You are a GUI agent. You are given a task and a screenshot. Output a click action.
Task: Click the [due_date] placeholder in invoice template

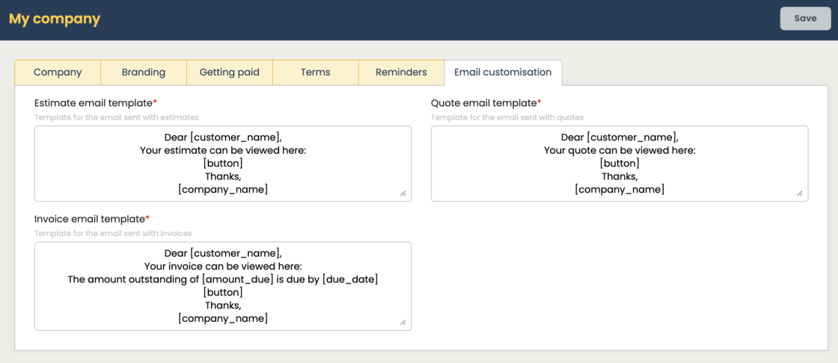pos(350,279)
